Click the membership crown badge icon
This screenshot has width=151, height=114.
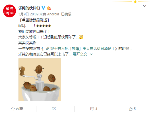49,8
